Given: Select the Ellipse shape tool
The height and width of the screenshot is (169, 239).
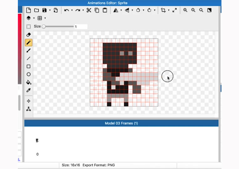Looking at the screenshot, I should click(x=29, y=74).
